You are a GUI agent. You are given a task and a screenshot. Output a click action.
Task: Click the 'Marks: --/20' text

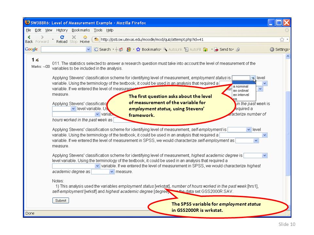coord(41,67)
